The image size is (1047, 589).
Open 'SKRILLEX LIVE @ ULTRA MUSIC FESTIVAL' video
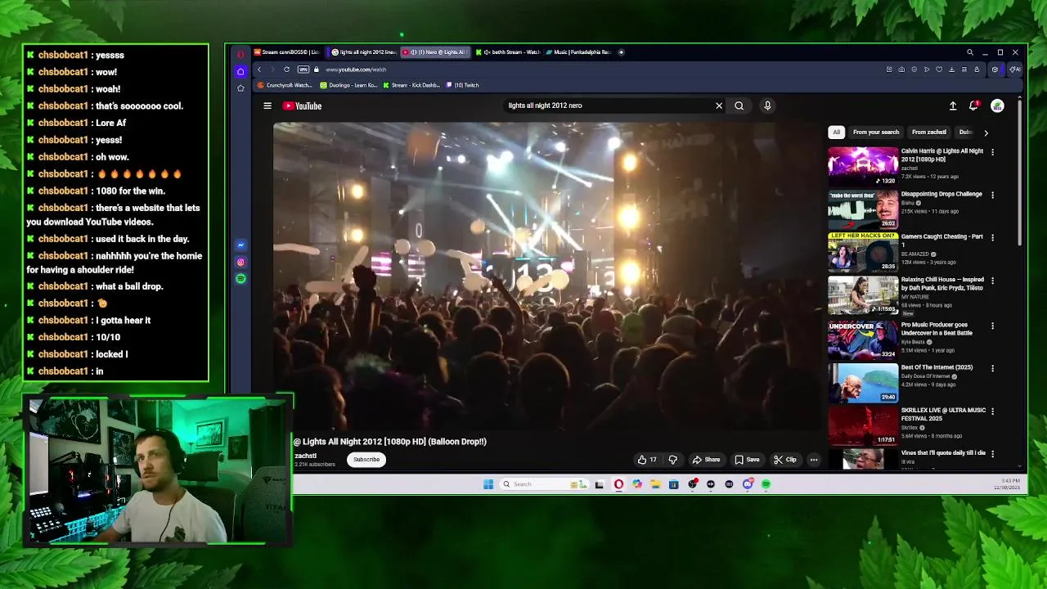943,414
